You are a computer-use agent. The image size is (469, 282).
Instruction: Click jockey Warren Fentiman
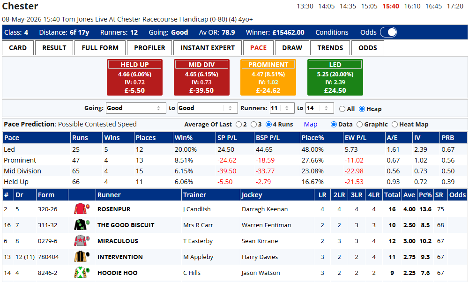click(266, 225)
